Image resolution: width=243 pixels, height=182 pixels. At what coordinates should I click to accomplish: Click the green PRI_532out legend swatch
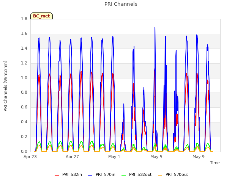[123, 175]
